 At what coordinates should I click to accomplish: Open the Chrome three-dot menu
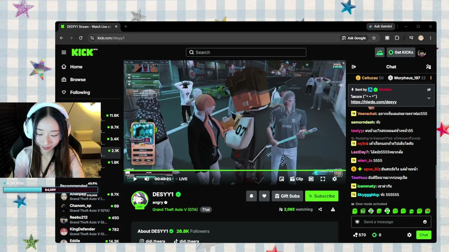point(430,38)
